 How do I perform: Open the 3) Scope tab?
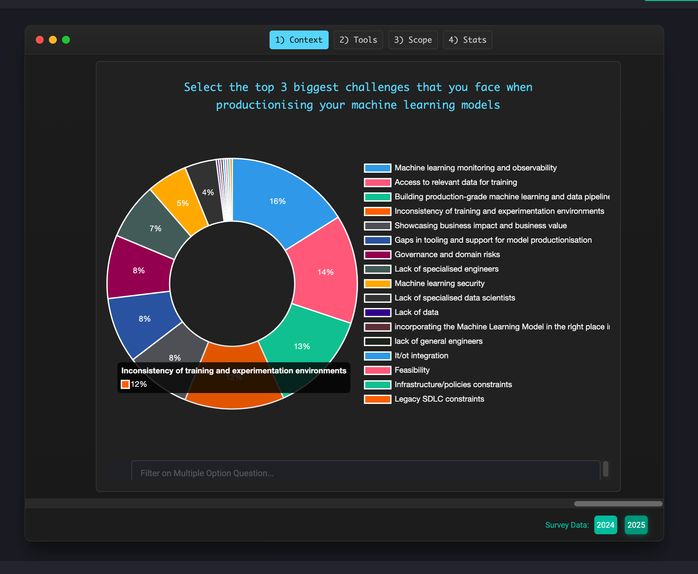point(413,40)
